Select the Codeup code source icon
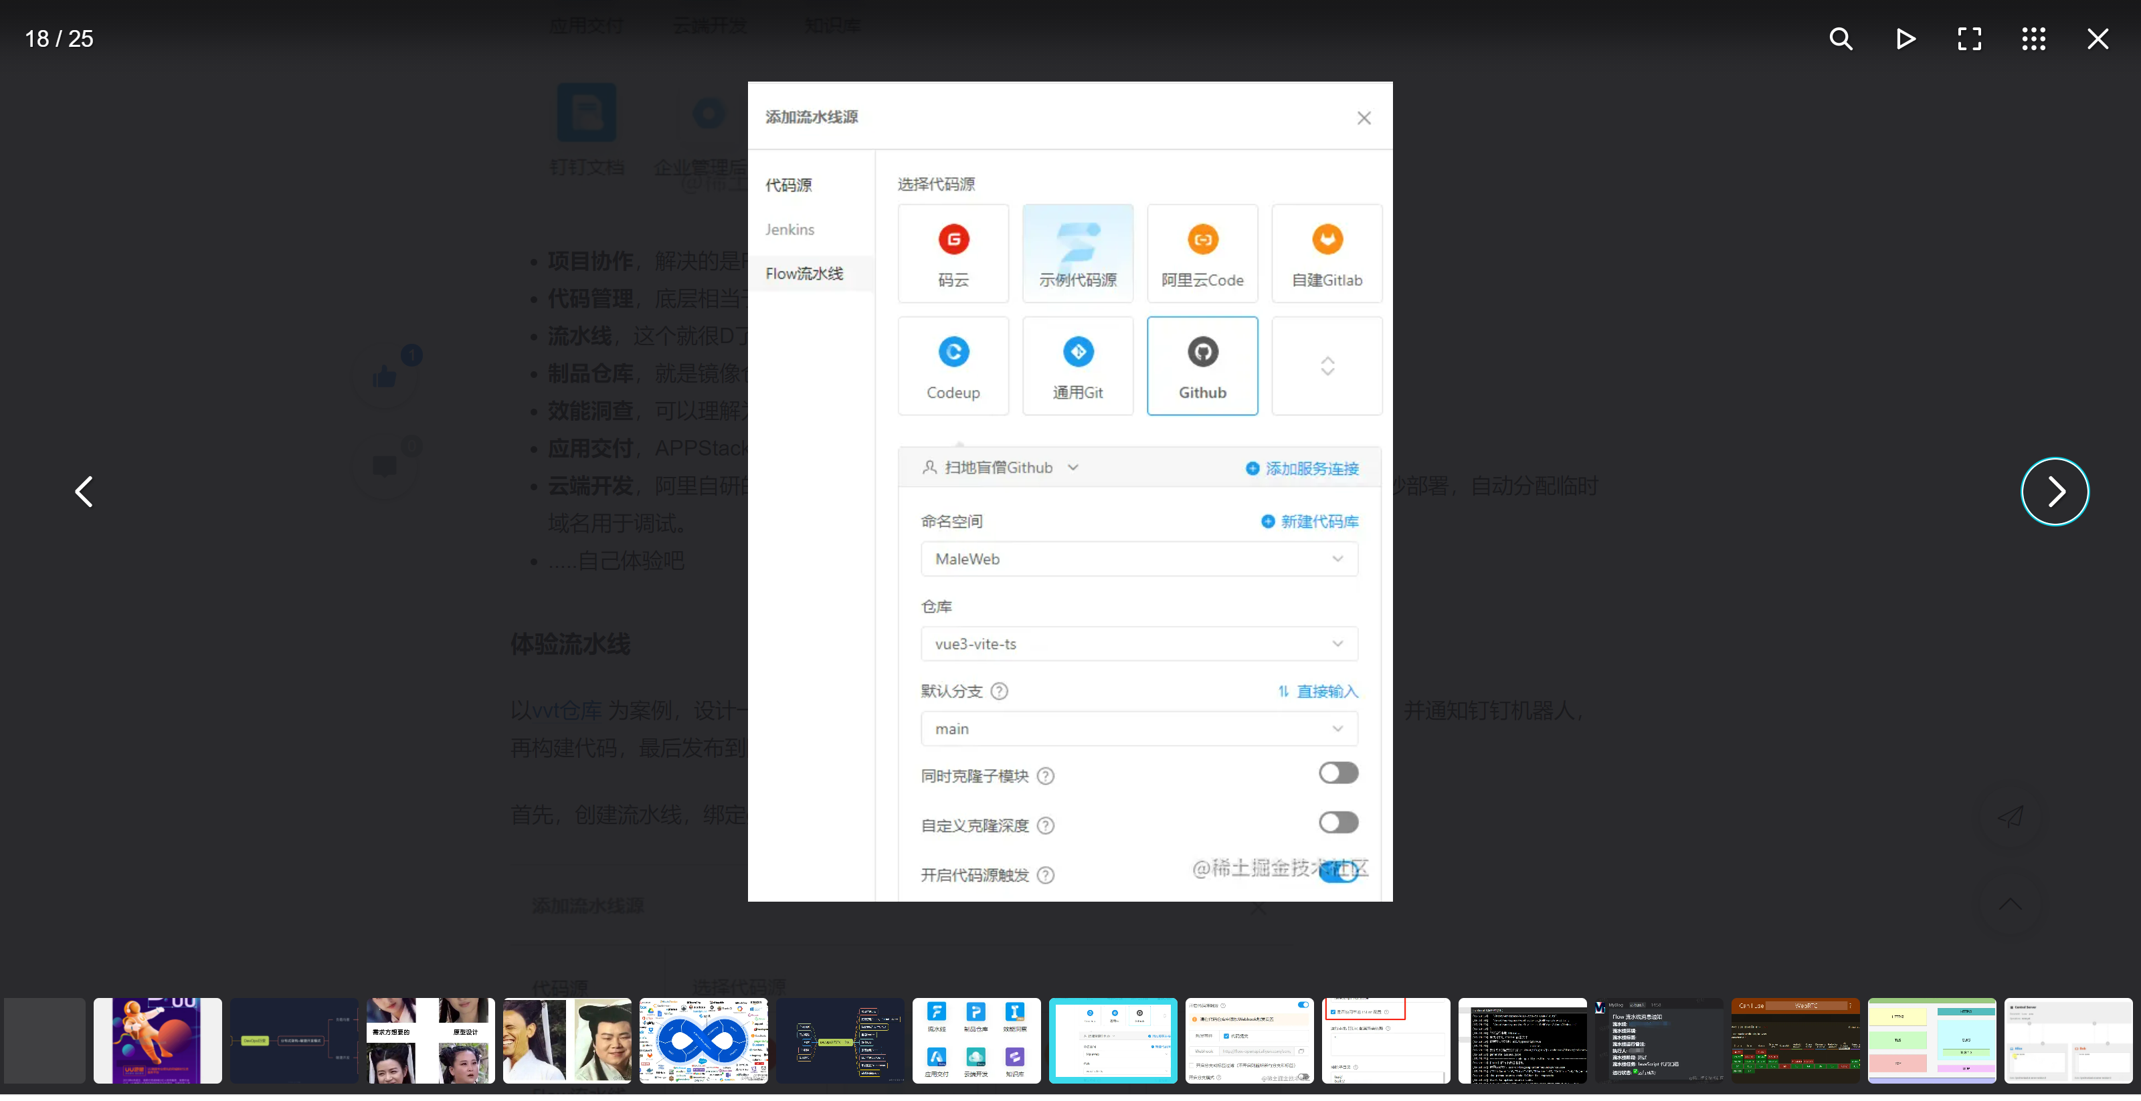 (x=953, y=353)
